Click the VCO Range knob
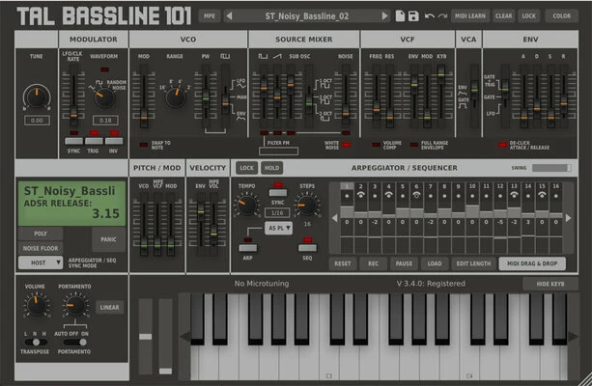Viewport: 592px width, 386px height. tap(176, 96)
